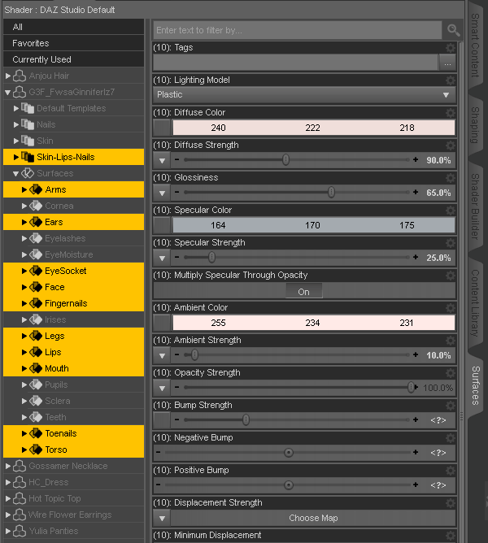Viewport: 488px width, 543px height.
Task: Open Glossiness map dropdown arrow
Action: [x=162, y=193]
